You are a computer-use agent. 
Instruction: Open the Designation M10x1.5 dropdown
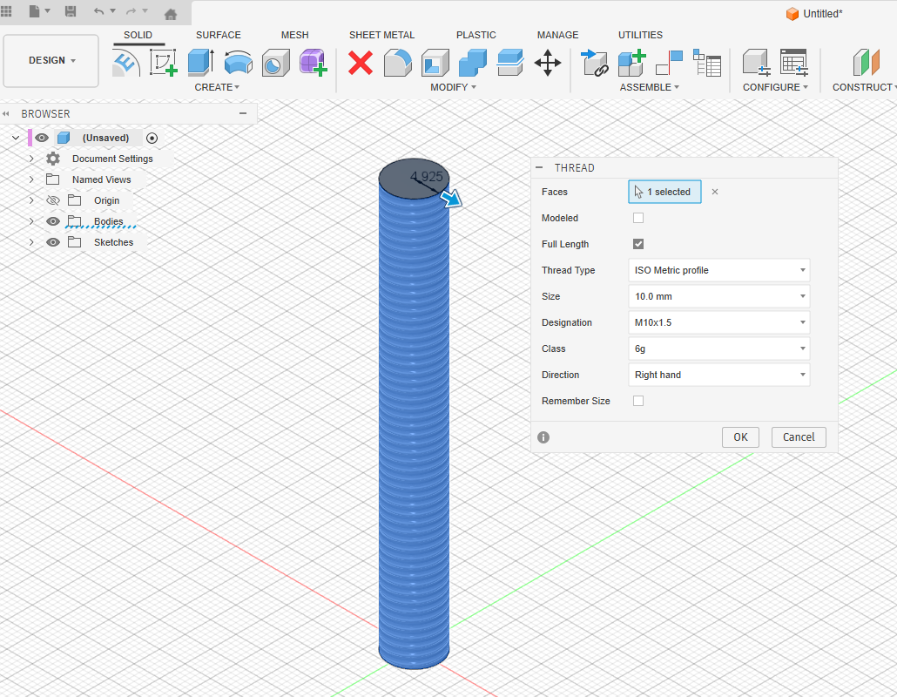719,322
